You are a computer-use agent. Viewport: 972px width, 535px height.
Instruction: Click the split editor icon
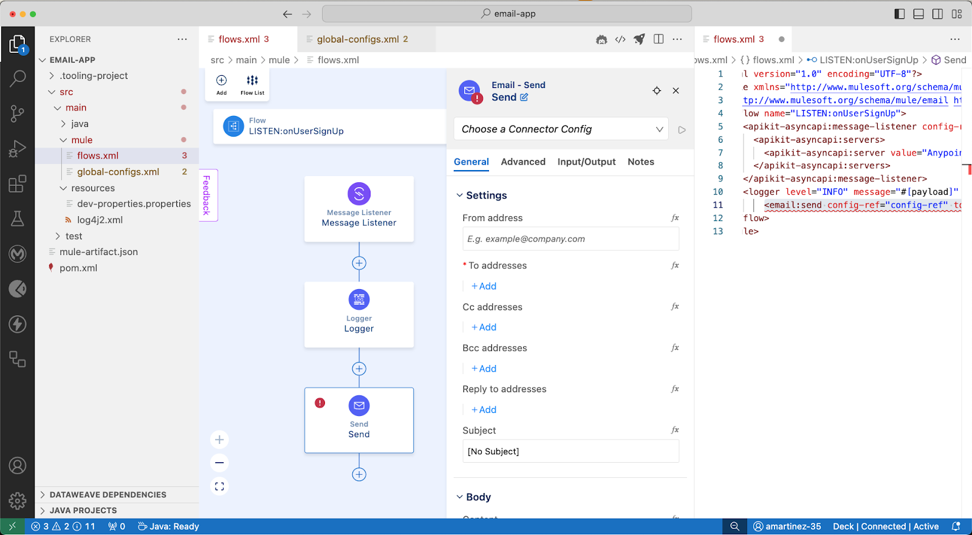coord(659,39)
